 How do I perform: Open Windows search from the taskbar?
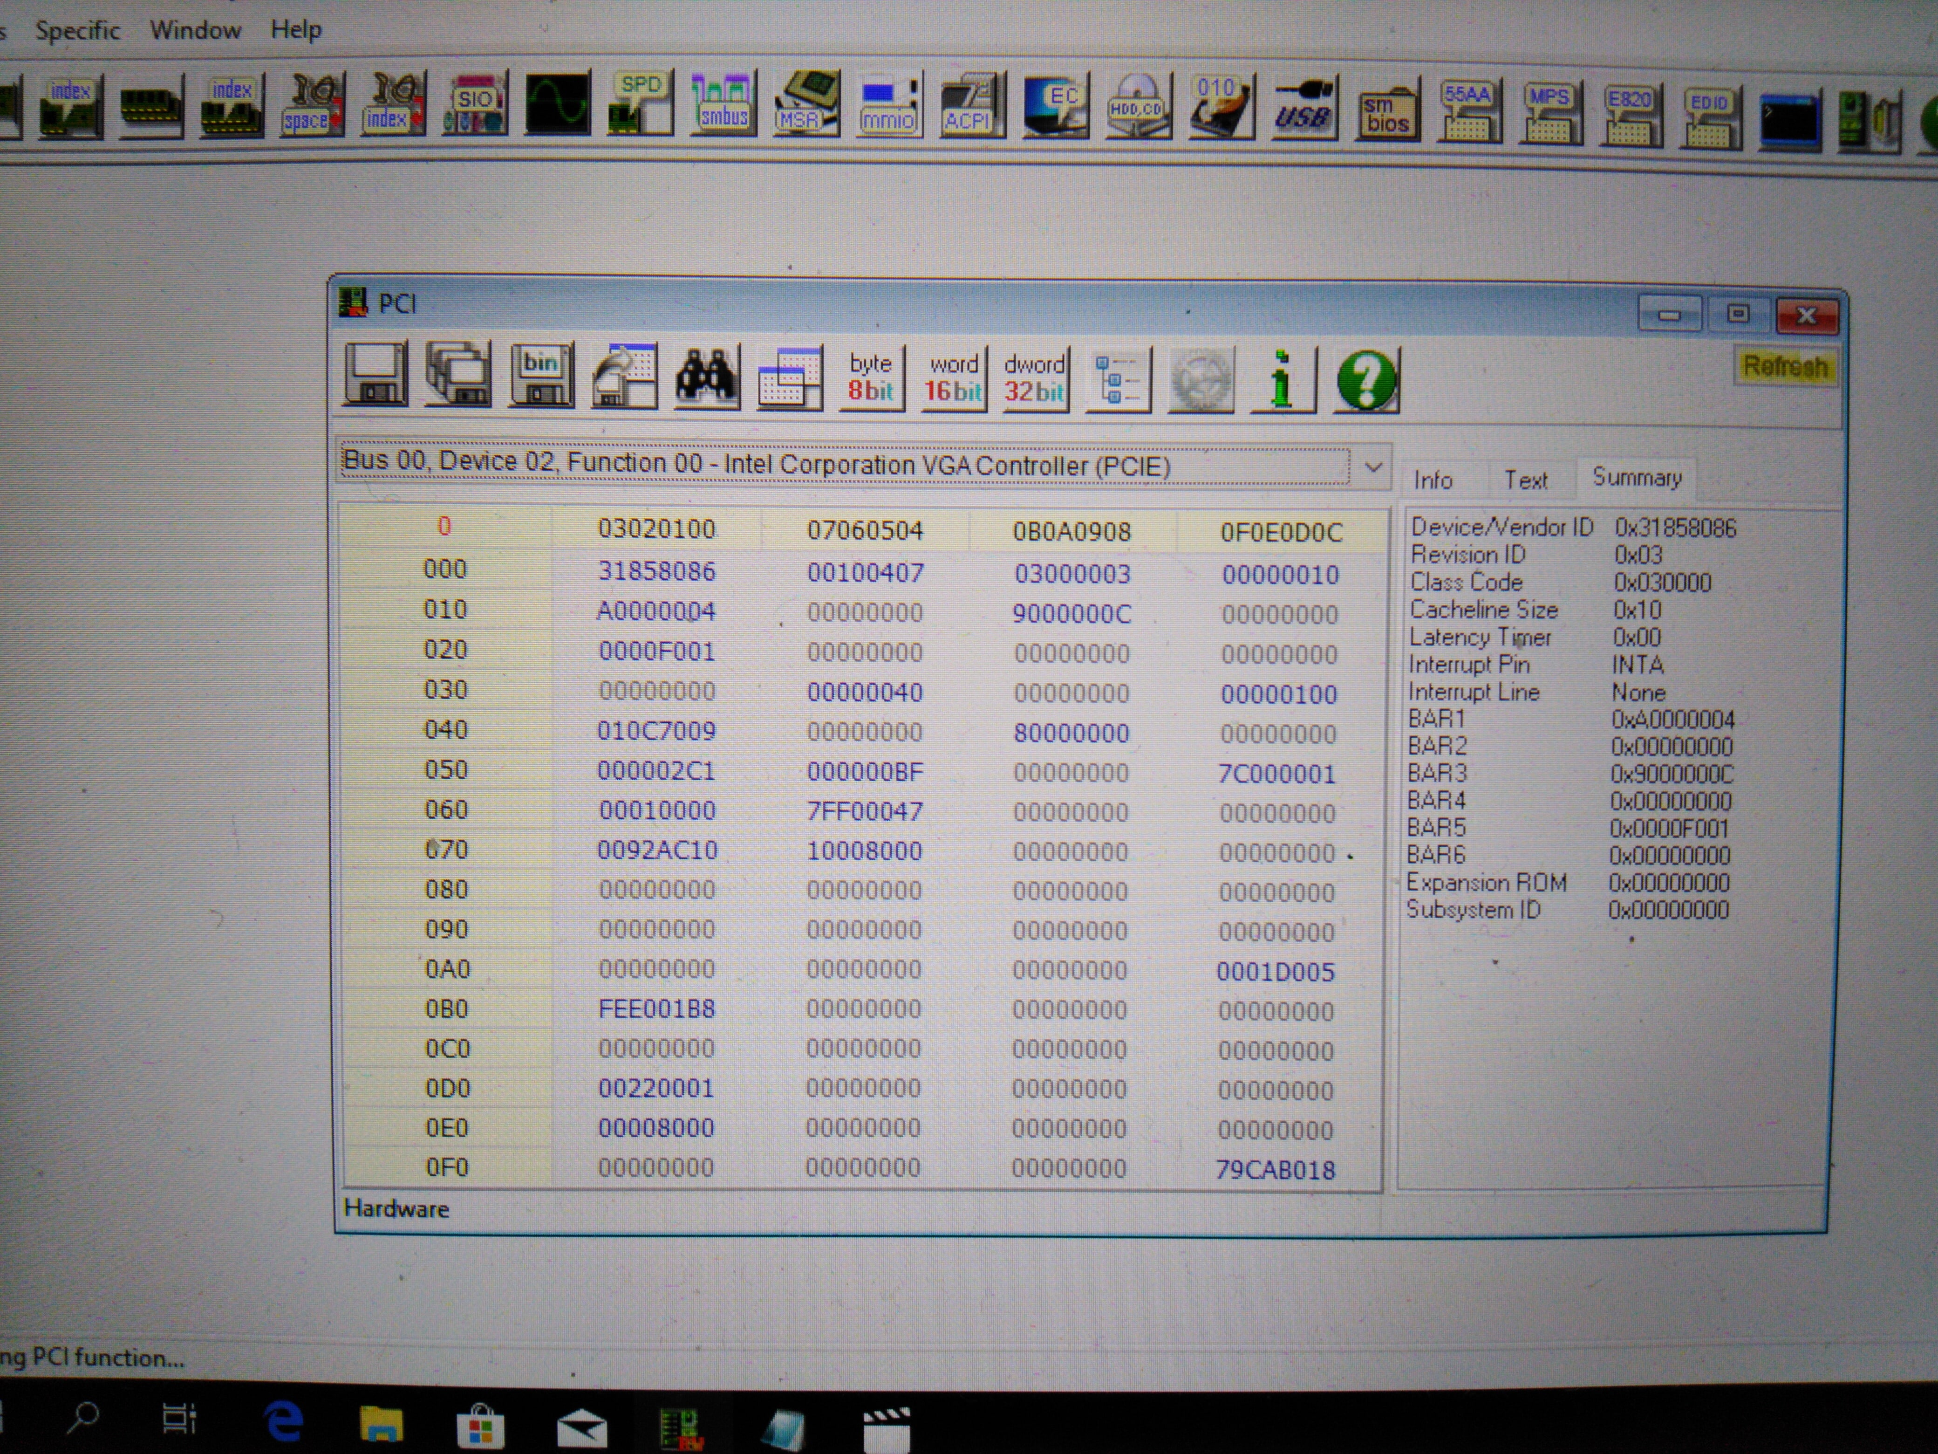pos(84,1417)
